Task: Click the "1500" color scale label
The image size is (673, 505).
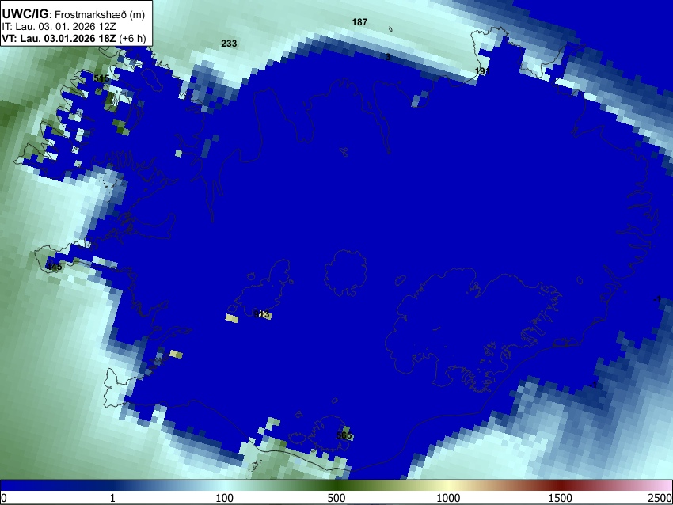Action: coord(561,498)
